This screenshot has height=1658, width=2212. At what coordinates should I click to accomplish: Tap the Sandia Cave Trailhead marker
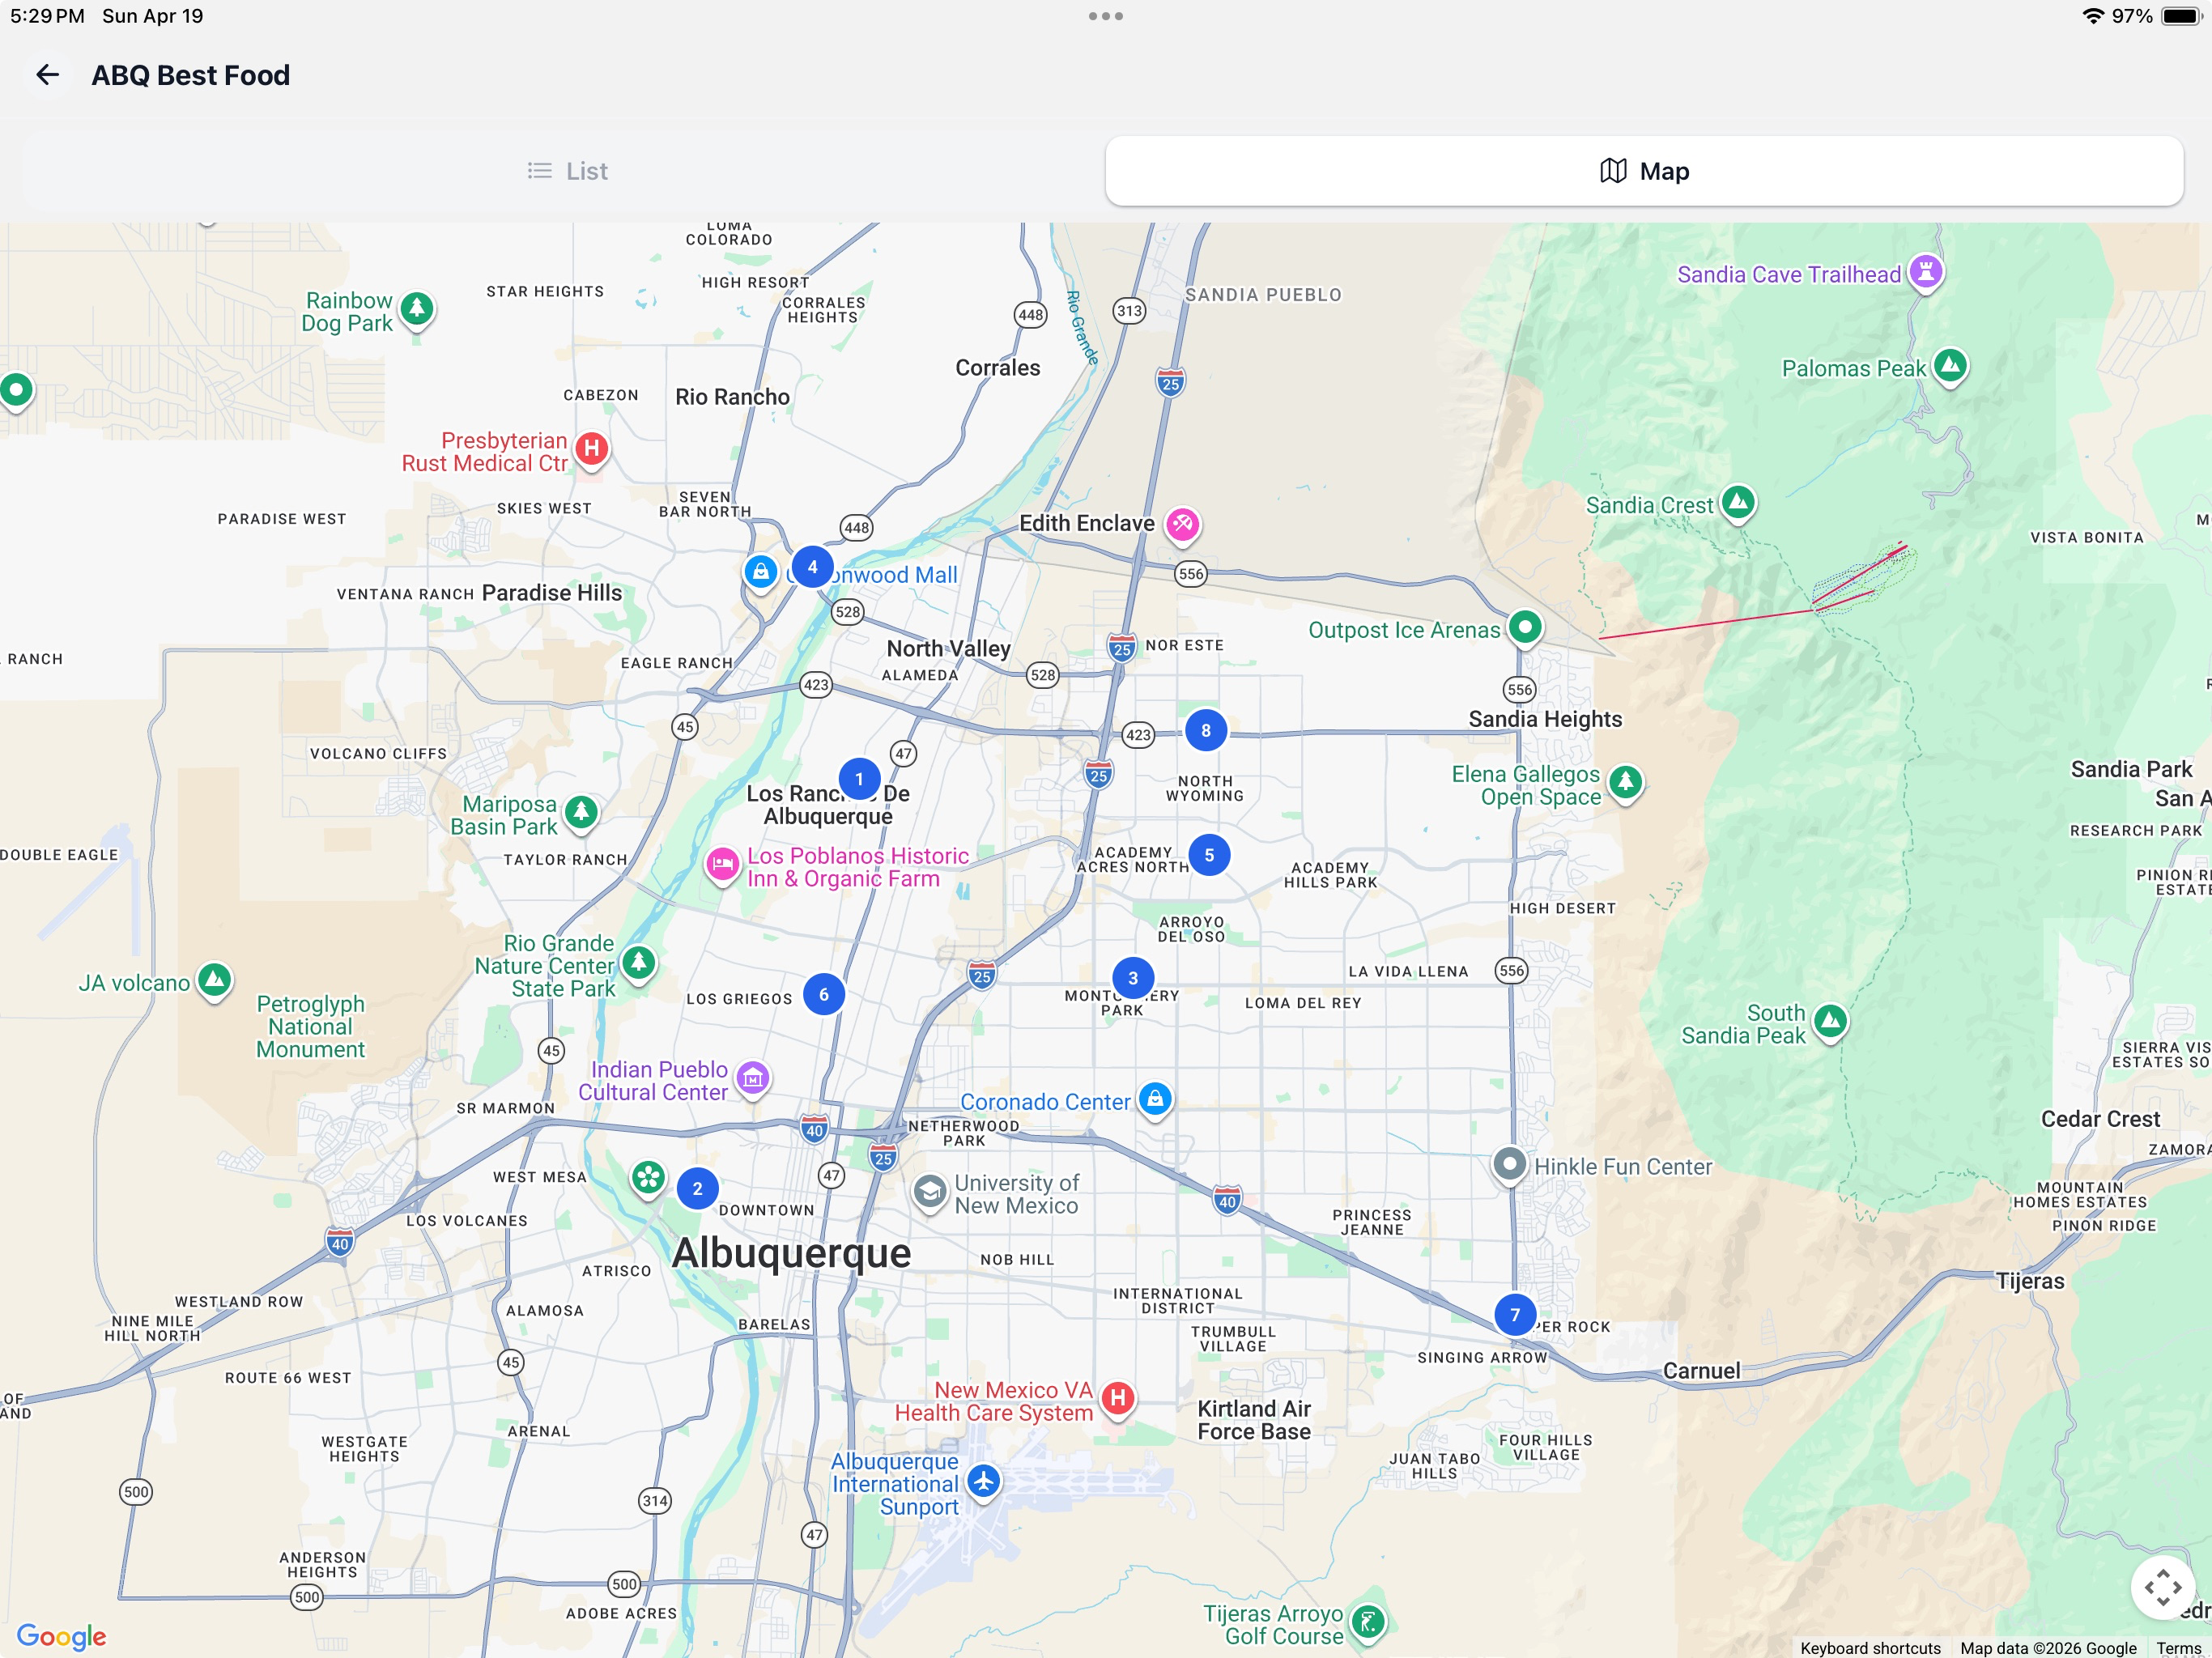(x=1925, y=272)
